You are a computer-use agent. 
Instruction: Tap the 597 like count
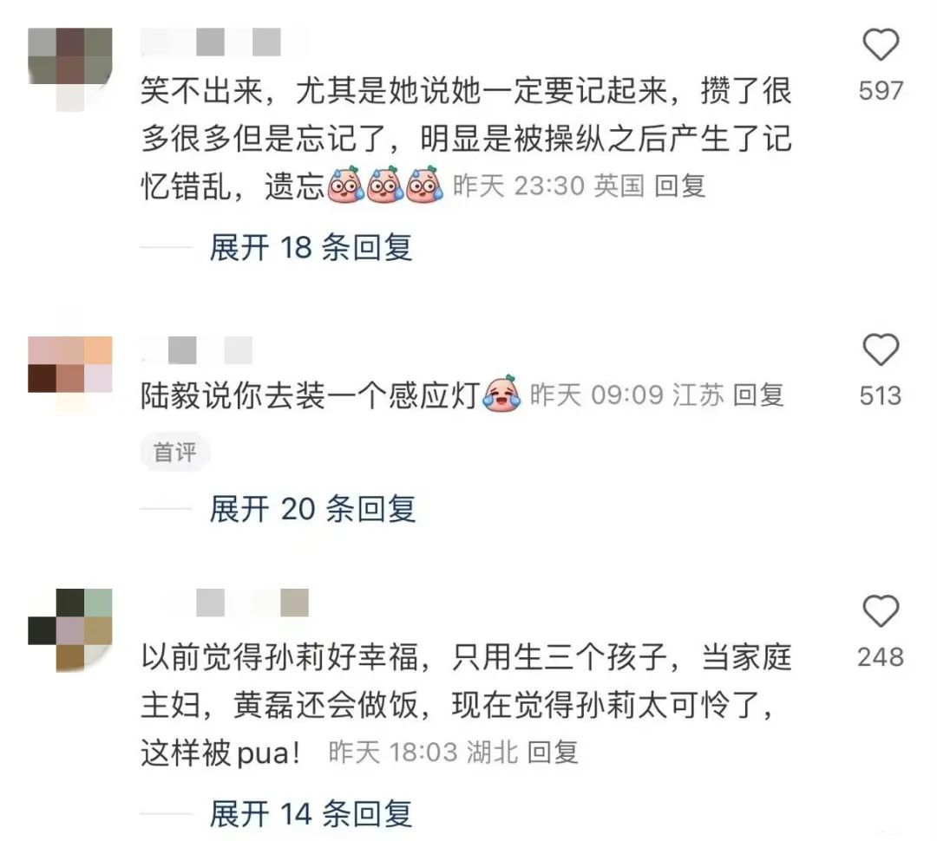click(x=881, y=91)
